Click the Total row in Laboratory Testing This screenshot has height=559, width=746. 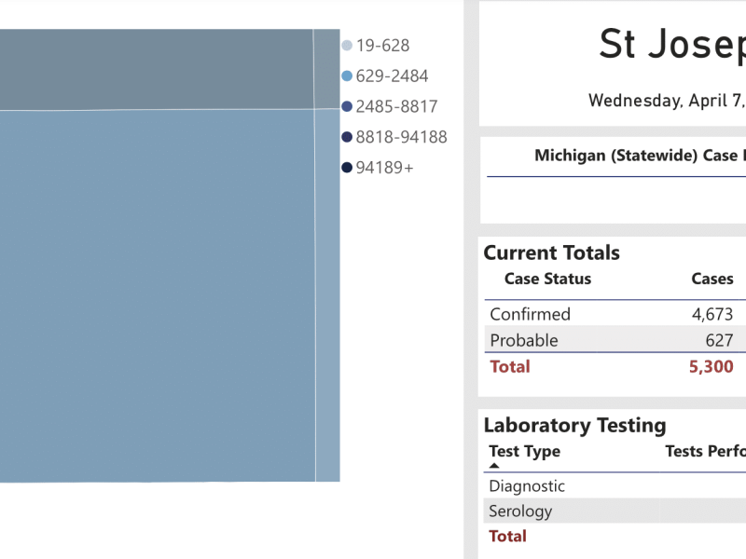pyautogui.click(x=507, y=537)
